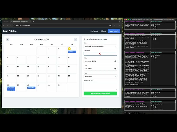Click the Reason for Visit text area
Viewport: 177px width, 132px height.
click(100, 86)
